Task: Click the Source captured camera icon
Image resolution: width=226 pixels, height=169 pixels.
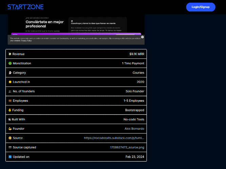Action: [x=10, y=147]
